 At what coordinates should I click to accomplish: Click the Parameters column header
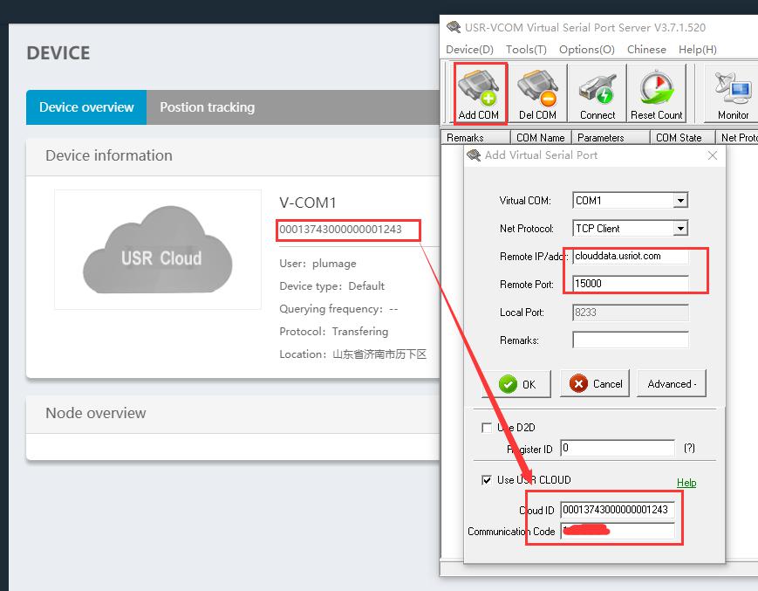[611, 138]
